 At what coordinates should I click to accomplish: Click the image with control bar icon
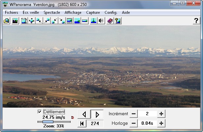[x=70, y=21]
